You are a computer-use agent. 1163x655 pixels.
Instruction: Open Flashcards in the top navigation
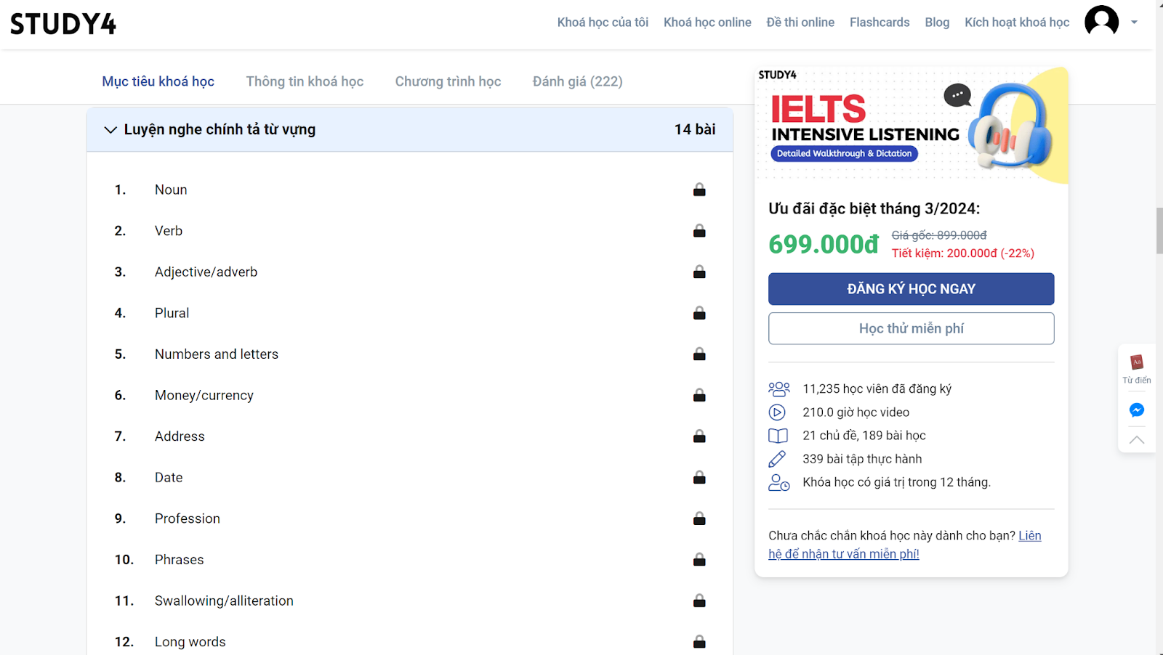[x=880, y=23]
